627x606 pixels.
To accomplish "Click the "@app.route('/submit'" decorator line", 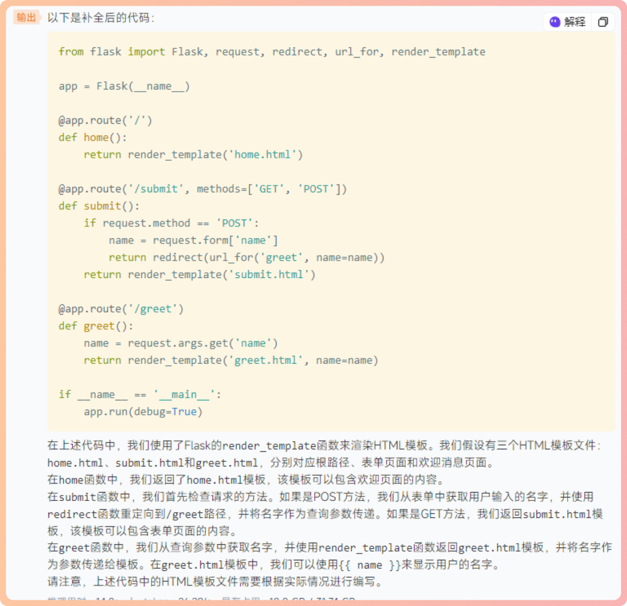I will point(203,189).
